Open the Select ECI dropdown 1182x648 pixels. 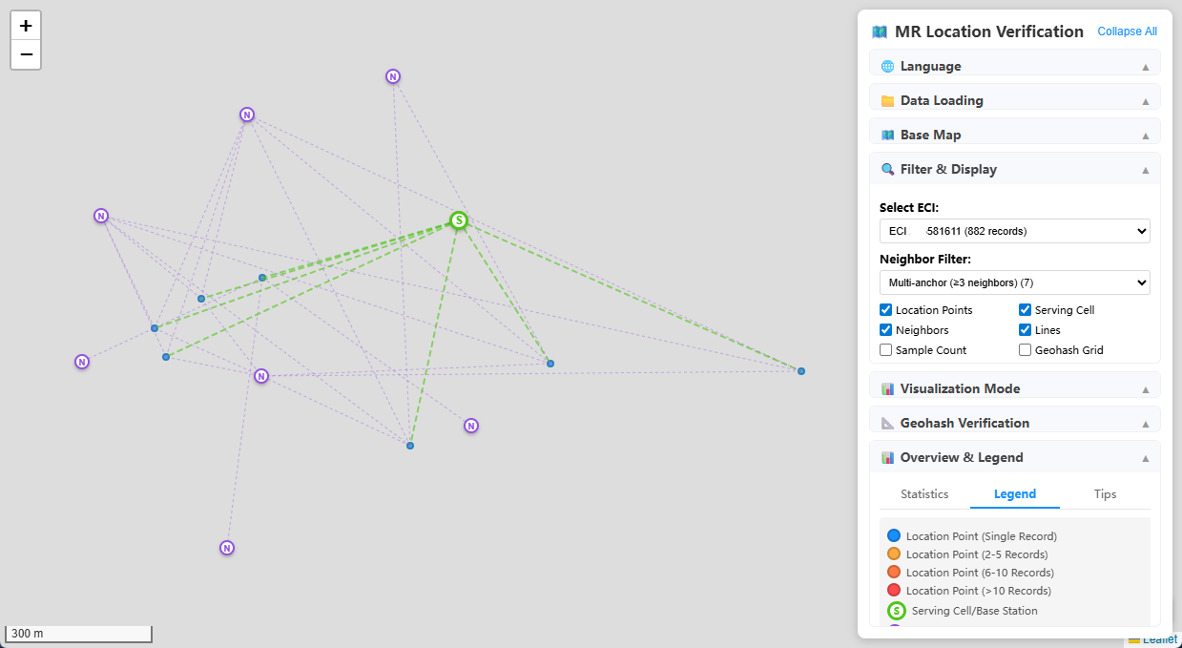click(x=1014, y=231)
